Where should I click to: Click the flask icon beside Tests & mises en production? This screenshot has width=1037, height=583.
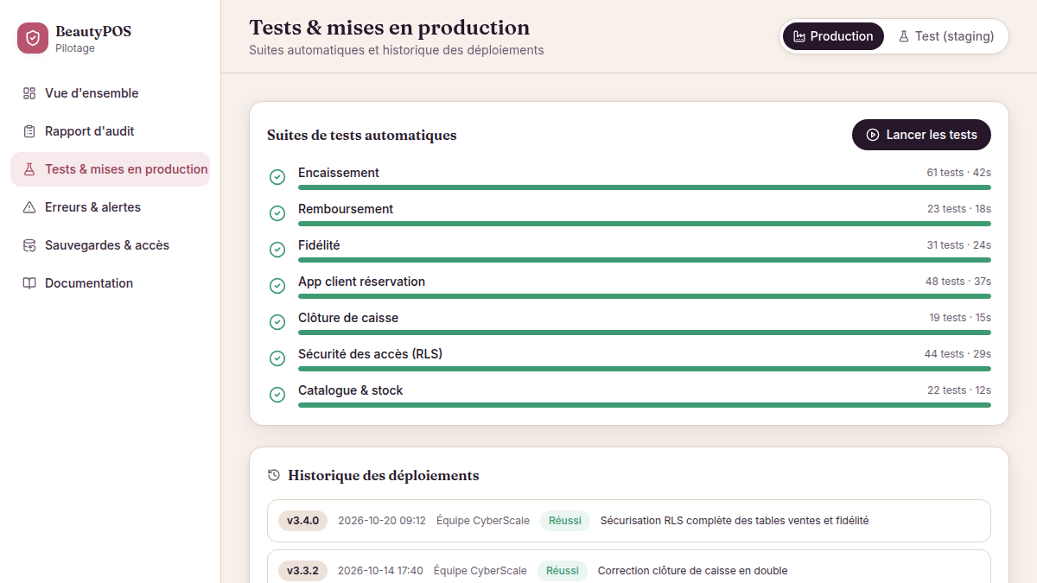29,169
